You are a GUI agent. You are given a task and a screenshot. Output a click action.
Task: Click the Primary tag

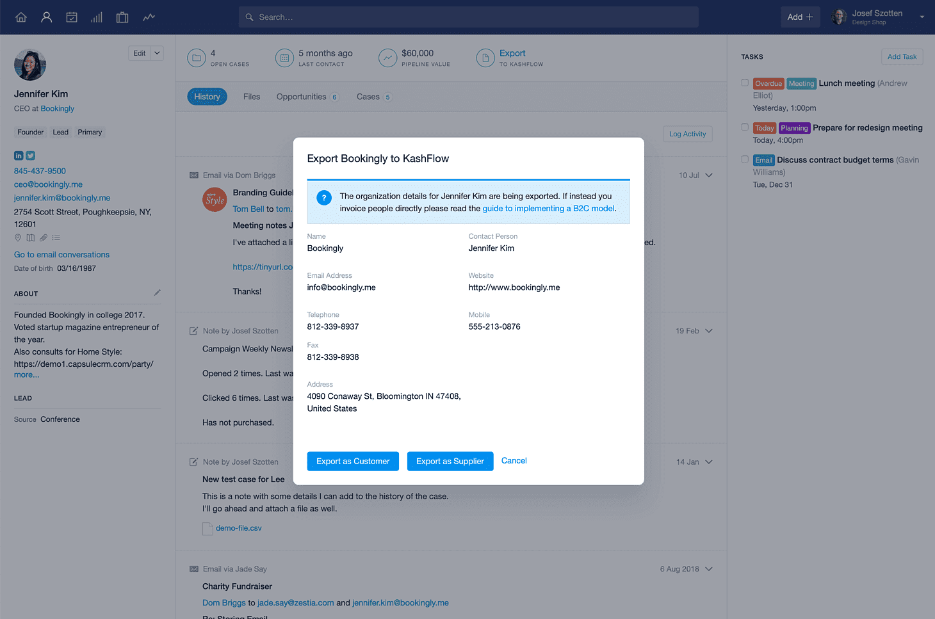pos(90,133)
